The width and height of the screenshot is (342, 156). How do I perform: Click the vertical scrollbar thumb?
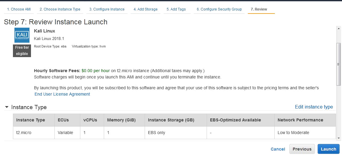tap(339, 64)
